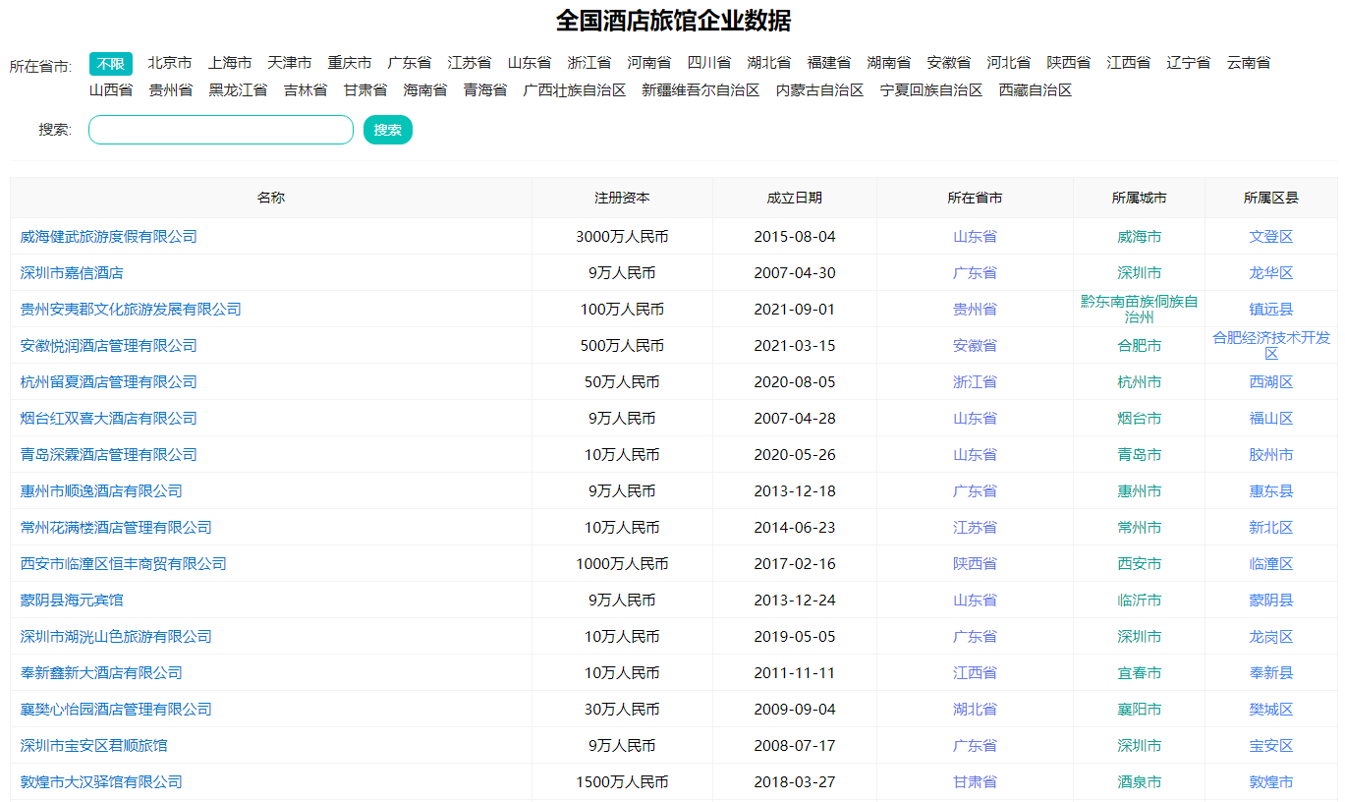The image size is (1345, 802).
Task: Open 青岛深霖酒店管理有限公司 link
Action: tap(109, 455)
